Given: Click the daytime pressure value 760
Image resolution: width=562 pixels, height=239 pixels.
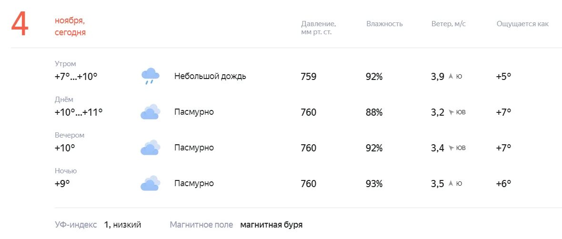Looking at the screenshot, I should tap(308, 112).
